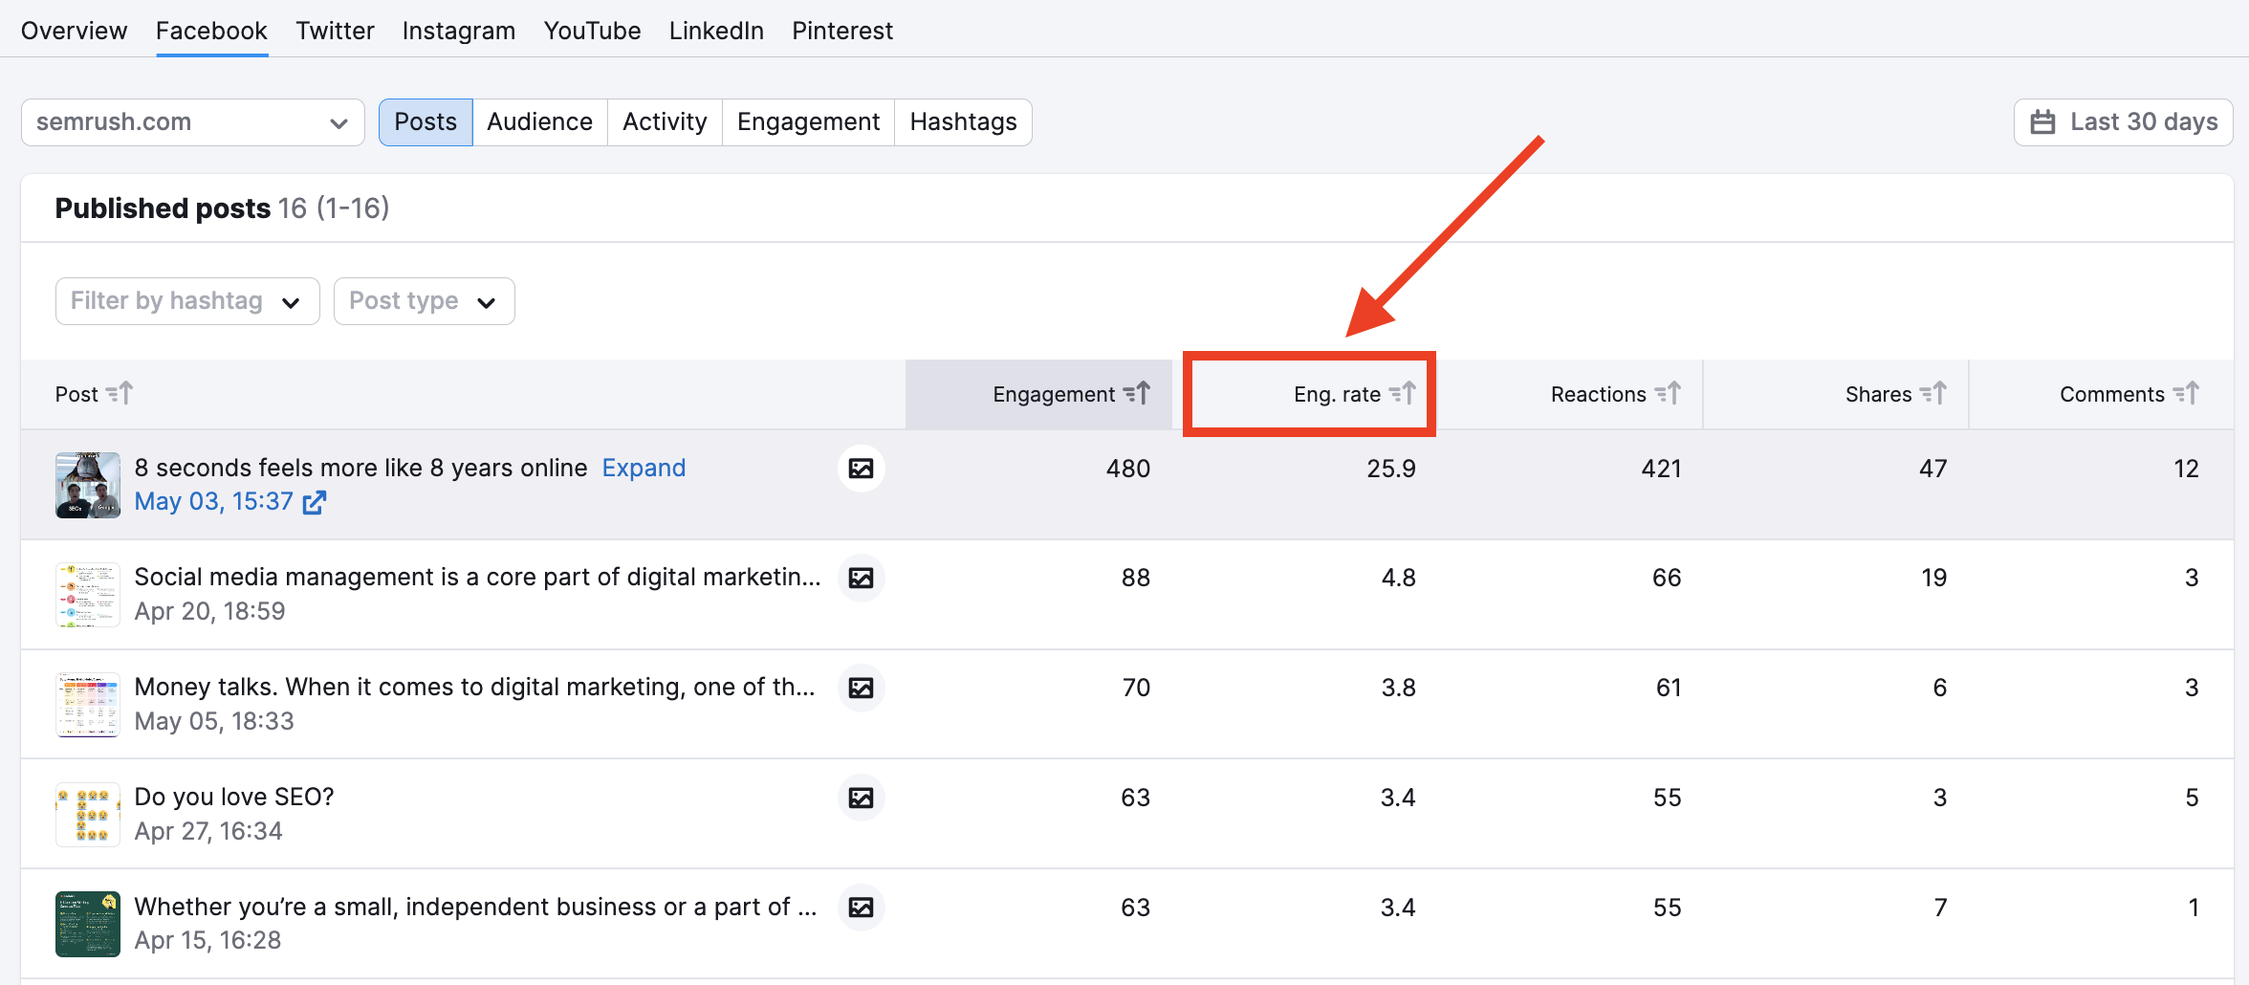The width and height of the screenshot is (2249, 985).
Task: Open May 03, 15:37 post link
Action: point(214,502)
